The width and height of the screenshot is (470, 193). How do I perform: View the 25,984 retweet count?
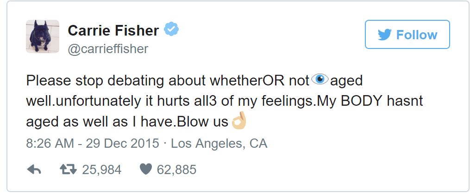tap(101, 170)
